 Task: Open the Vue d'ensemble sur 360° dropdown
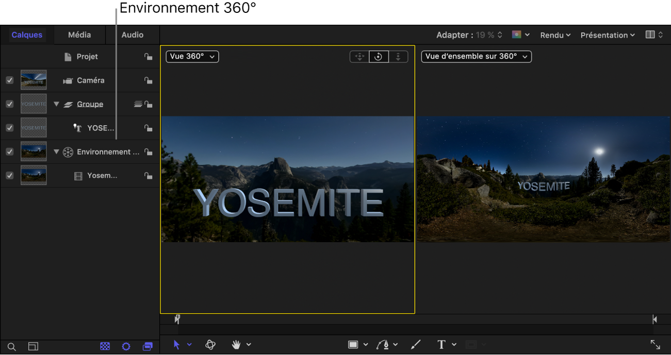pyautogui.click(x=476, y=57)
